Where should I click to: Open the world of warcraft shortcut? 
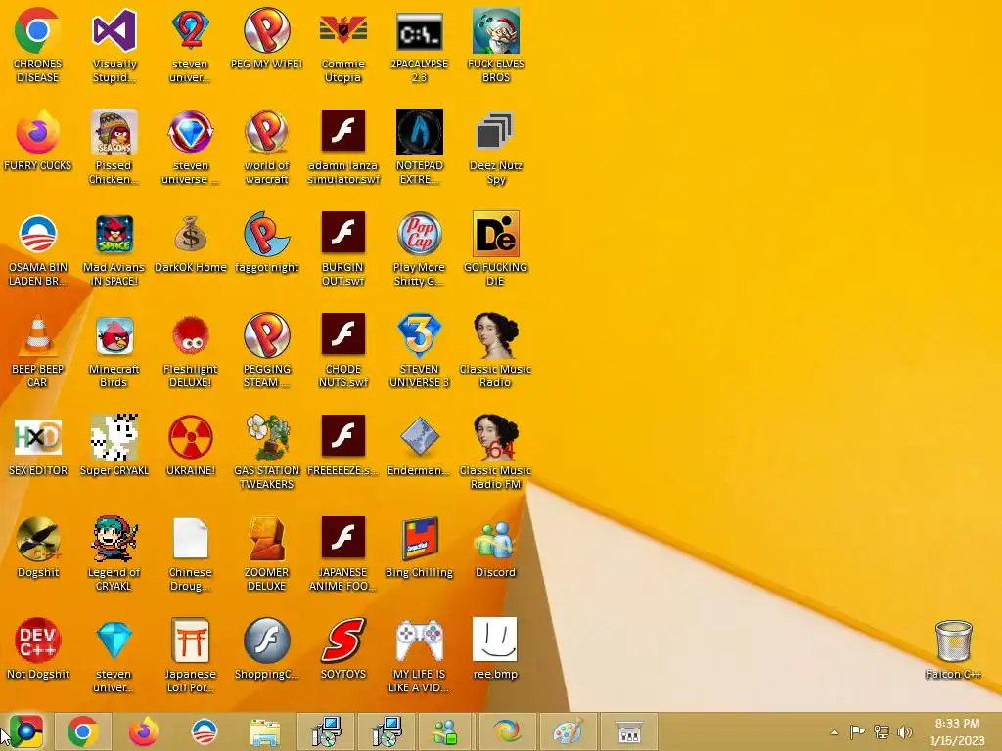(266, 132)
